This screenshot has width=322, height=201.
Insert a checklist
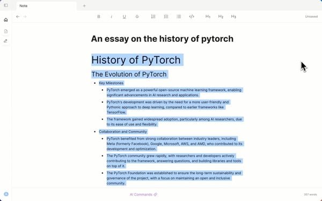[166, 17]
